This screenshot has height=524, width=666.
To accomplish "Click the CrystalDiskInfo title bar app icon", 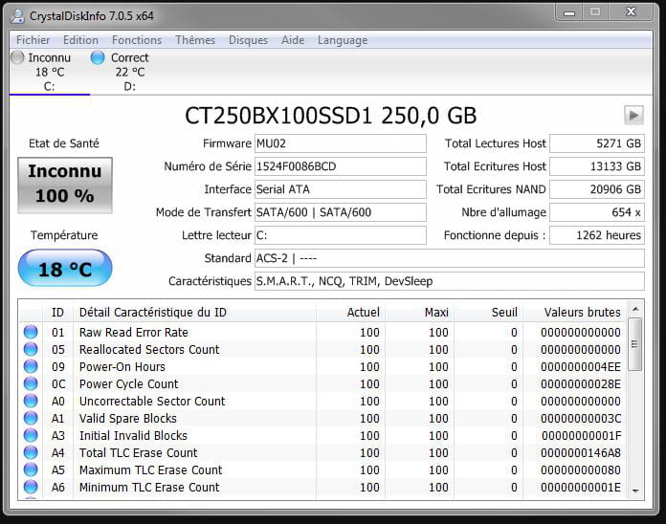I will tap(18, 15).
